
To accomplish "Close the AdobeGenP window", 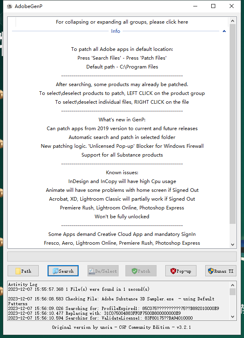I will tap(232, 6).
